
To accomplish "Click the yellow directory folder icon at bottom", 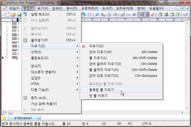I will click(4, 118).
